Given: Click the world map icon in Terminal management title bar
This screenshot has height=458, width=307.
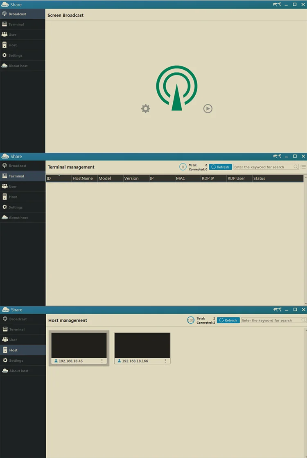Looking at the screenshot, I should [277, 156].
